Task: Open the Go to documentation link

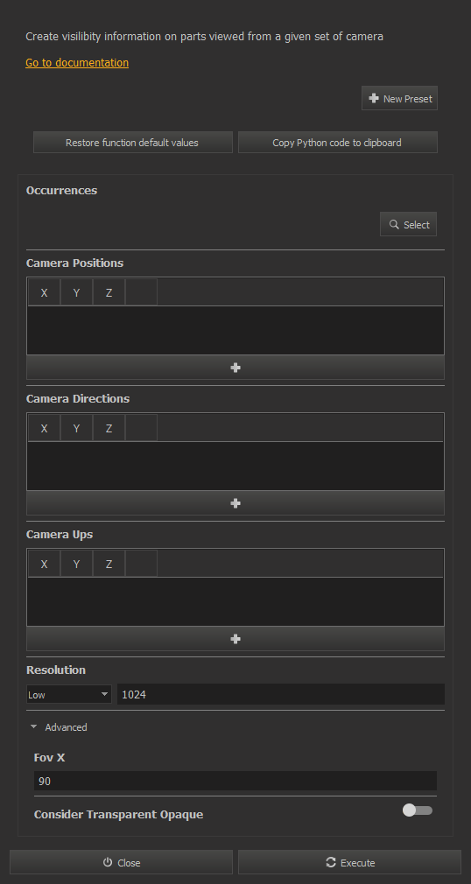Action: (77, 62)
